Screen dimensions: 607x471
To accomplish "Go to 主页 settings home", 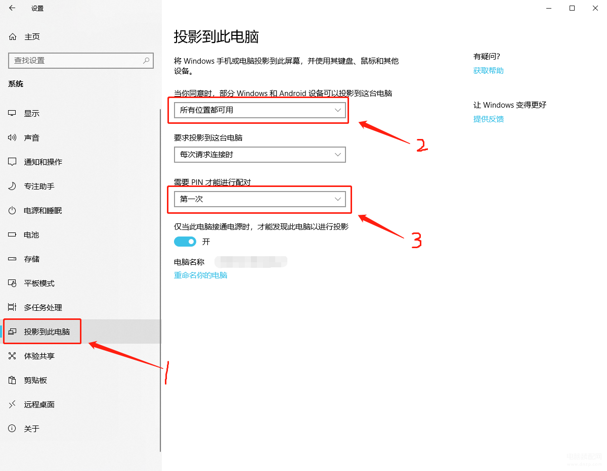I will coord(81,37).
